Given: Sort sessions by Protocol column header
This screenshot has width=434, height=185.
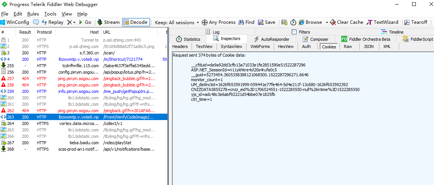Looking at the screenshot, I should point(44,32).
